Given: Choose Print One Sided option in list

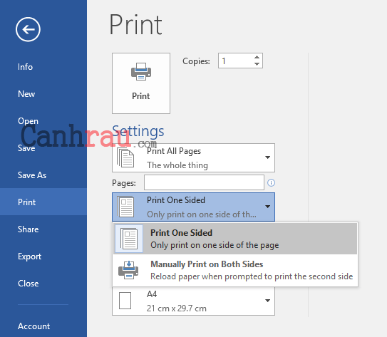Looking at the screenshot, I should coord(235,239).
